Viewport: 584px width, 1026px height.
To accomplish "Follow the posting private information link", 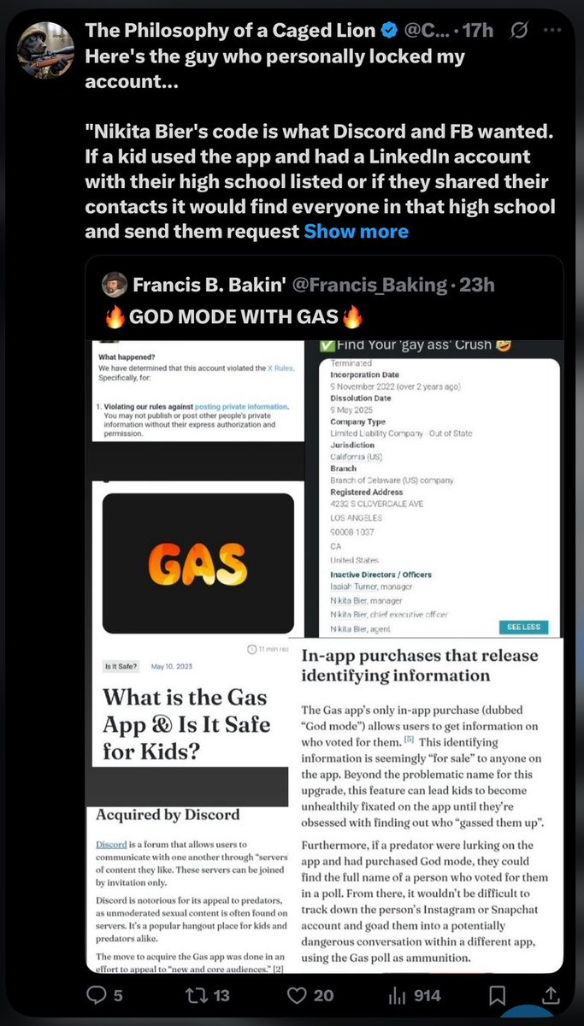I will point(241,406).
